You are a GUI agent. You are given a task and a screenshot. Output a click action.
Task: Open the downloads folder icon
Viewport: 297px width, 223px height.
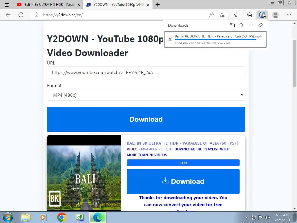[232, 25]
